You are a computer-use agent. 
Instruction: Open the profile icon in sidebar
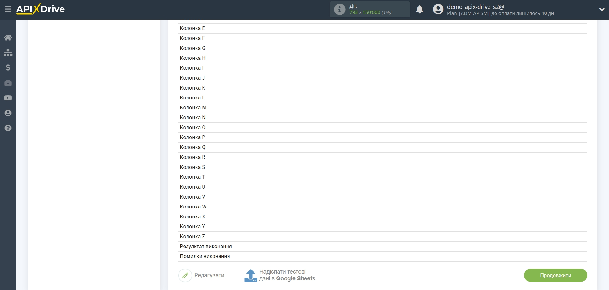[x=8, y=113]
